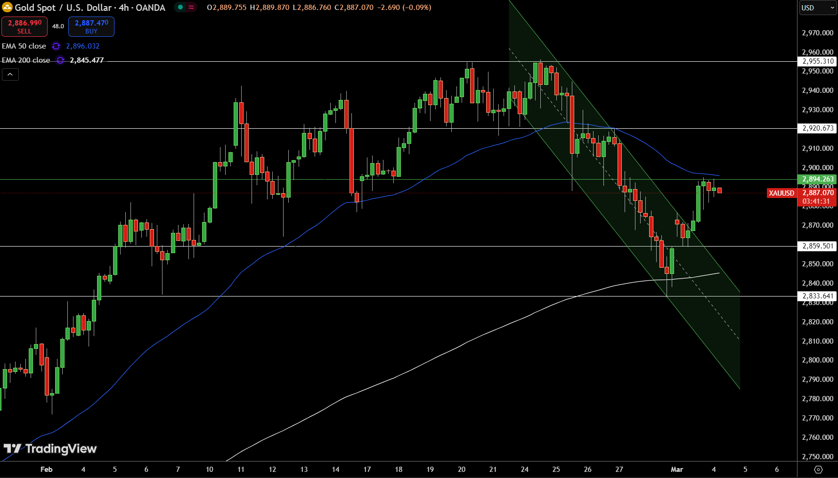The height and width of the screenshot is (478, 838).
Task: Click the EMA 50 value 2,896.032
Action: tap(83, 46)
